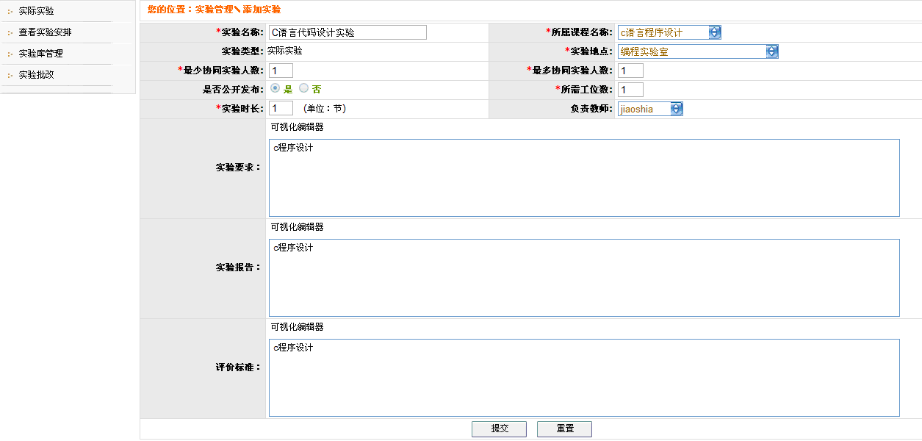Open 查看实验安排 in the sidebar

[x=45, y=32]
